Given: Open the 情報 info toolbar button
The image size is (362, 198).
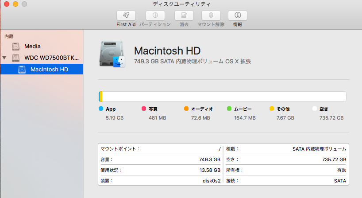Looking at the screenshot, I should point(237,16).
